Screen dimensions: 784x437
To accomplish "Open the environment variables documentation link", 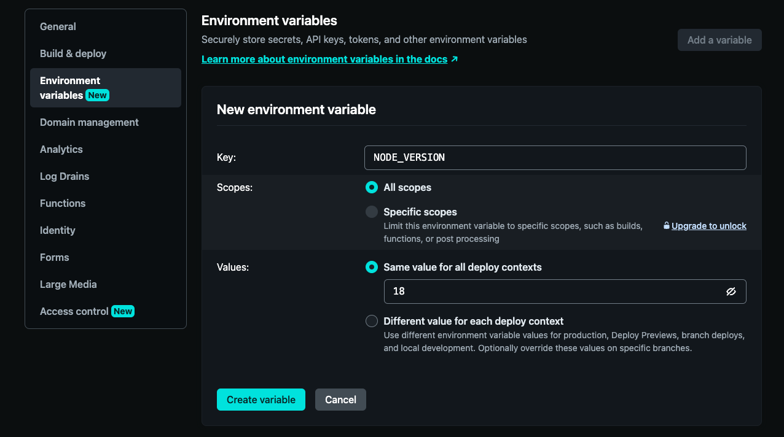I will click(324, 59).
